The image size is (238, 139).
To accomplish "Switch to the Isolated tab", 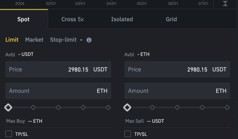I will click(122, 19).
